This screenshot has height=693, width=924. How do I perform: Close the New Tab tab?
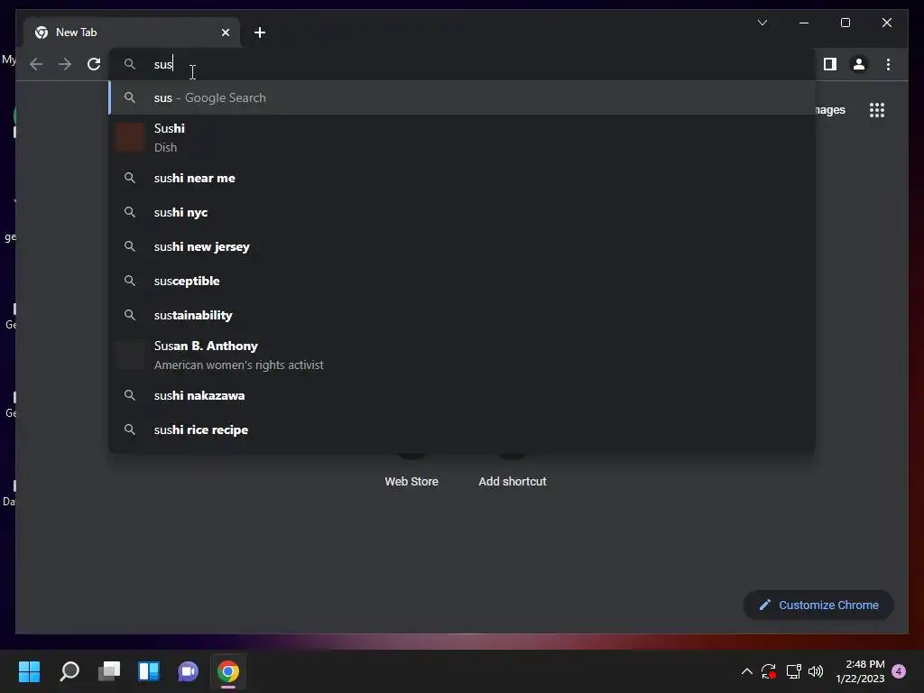[225, 32]
